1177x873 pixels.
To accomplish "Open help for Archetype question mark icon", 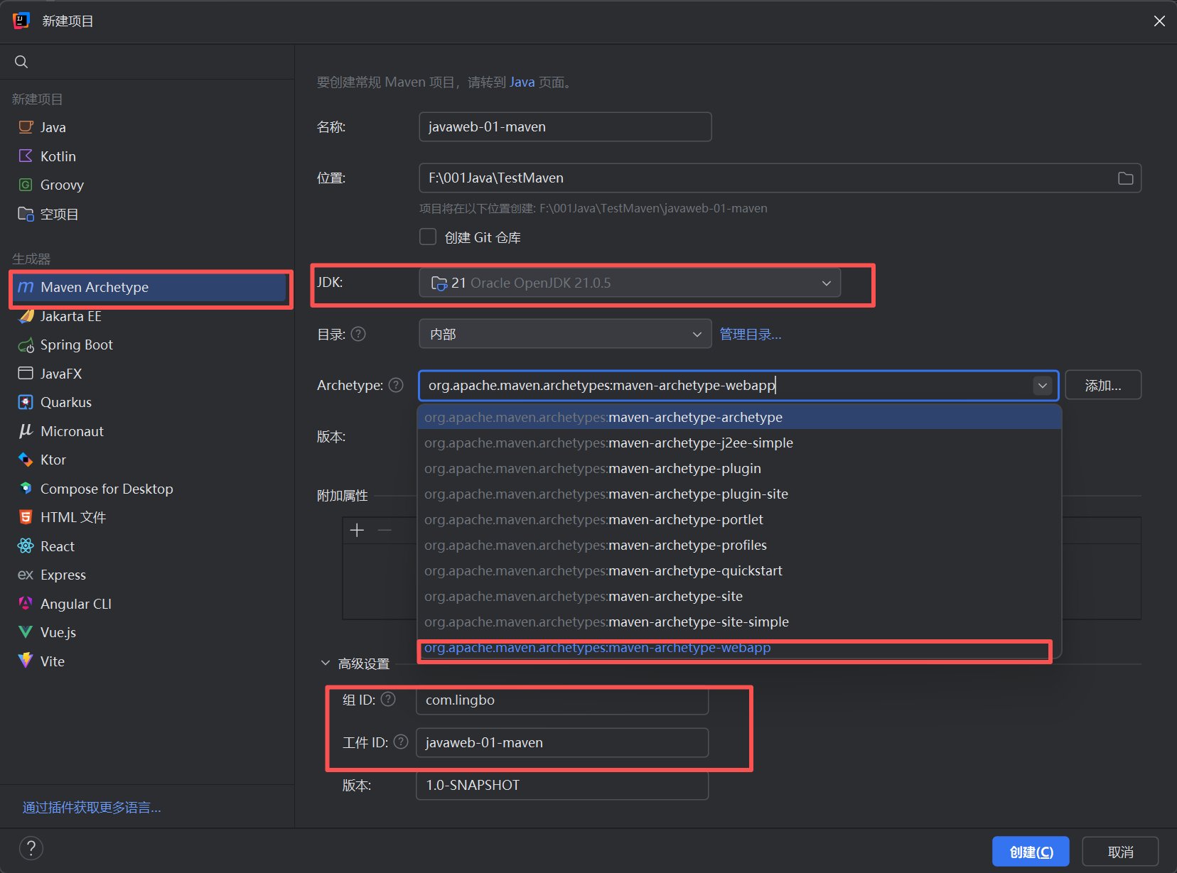I will 397,385.
